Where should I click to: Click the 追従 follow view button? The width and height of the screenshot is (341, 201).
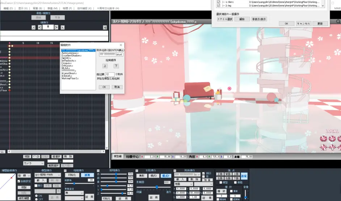pyautogui.click(x=244, y=176)
